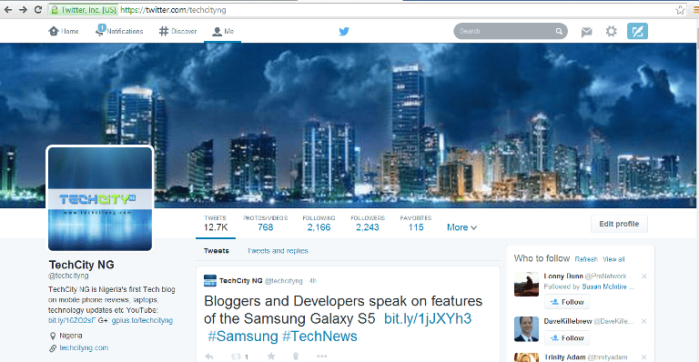The width and height of the screenshot is (699, 362).
Task: Click the @techcityng handle under the name
Action: click(68, 276)
